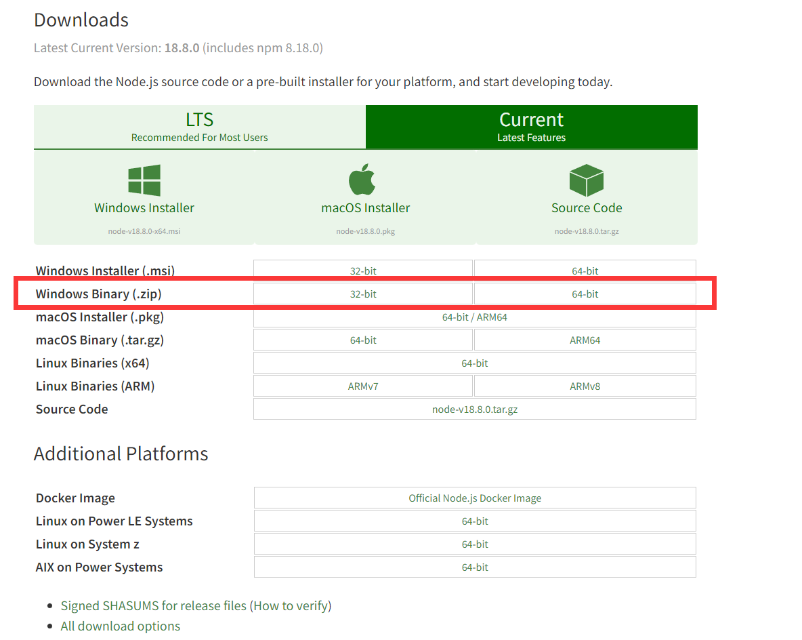This screenshot has width=802, height=640.
Task: Download Linux ARMv8 binary
Action: [585, 386]
